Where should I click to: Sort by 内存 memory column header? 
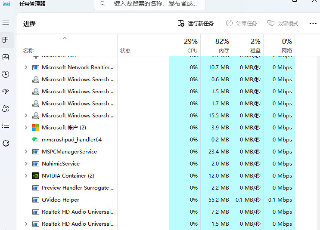[216, 45]
